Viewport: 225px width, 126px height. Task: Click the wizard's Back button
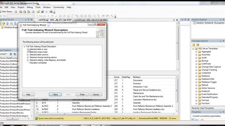click(55, 94)
